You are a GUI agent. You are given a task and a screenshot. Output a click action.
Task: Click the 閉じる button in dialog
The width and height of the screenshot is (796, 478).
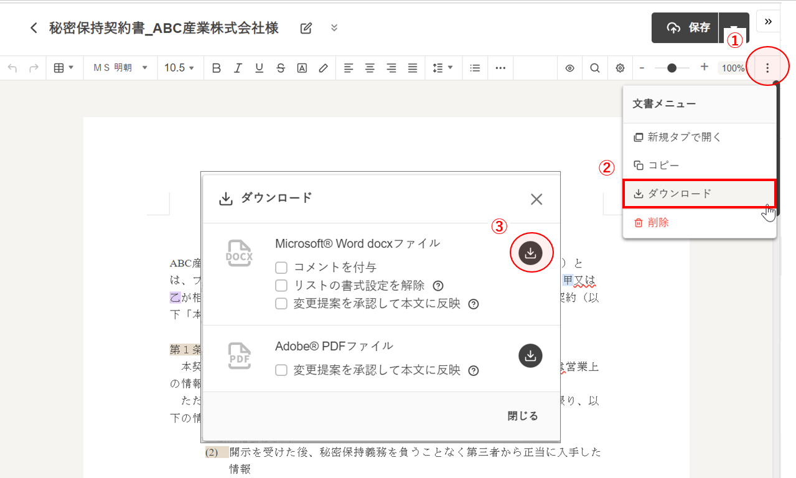522,416
